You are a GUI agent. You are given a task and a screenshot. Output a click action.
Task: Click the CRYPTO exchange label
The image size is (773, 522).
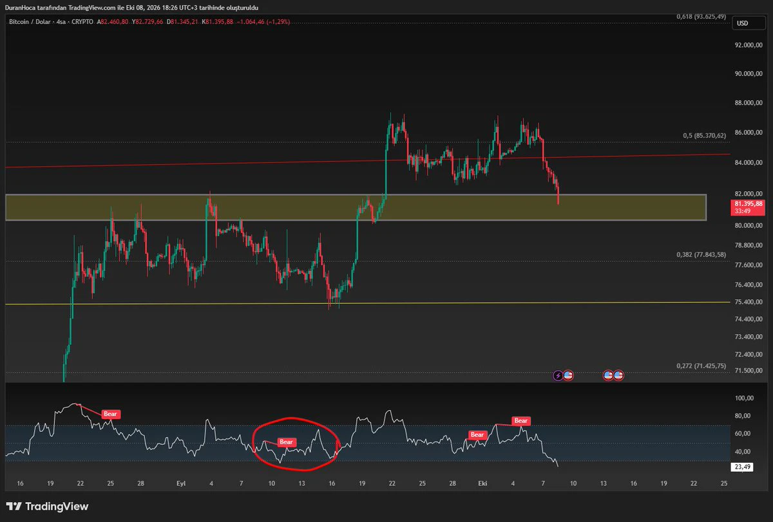[x=82, y=21]
